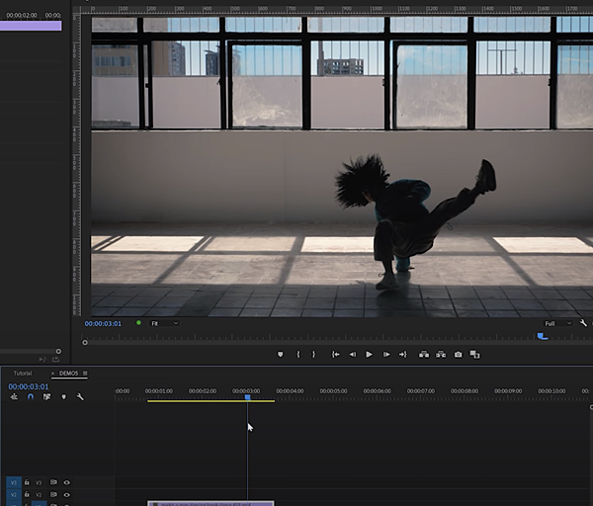593x506 pixels.
Task: Click the Mark In bracket icon
Action: pyautogui.click(x=298, y=354)
